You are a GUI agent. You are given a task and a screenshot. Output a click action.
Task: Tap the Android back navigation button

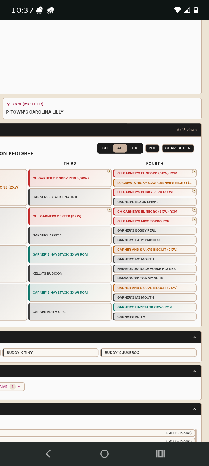click(x=48, y=454)
